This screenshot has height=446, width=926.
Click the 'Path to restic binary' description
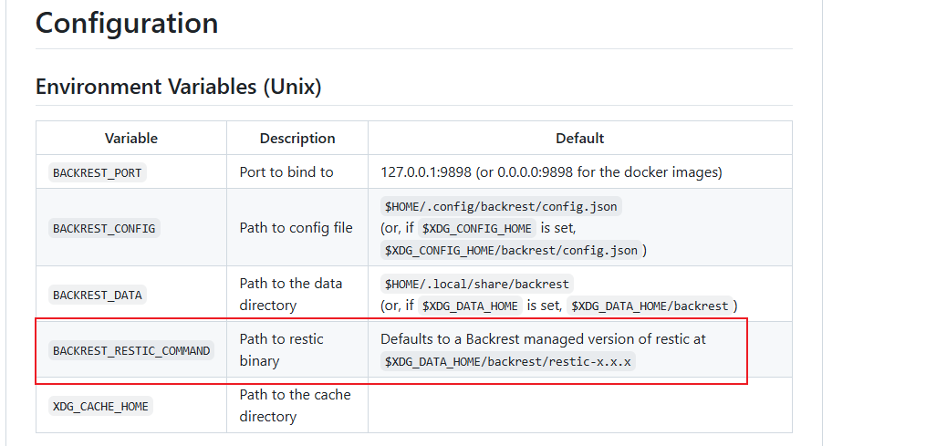[281, 349]
